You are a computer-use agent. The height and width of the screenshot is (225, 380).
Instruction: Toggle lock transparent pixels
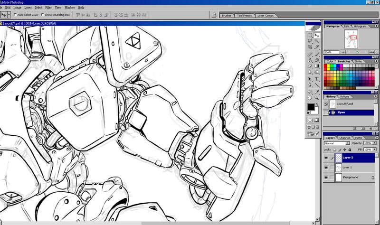334,150
